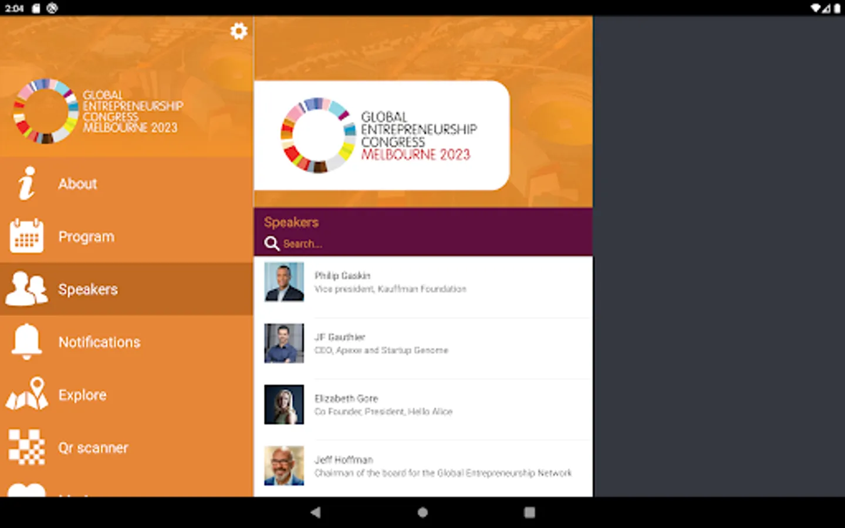Click the white congress banner card
845x528 pixels.
coord(381,136)
